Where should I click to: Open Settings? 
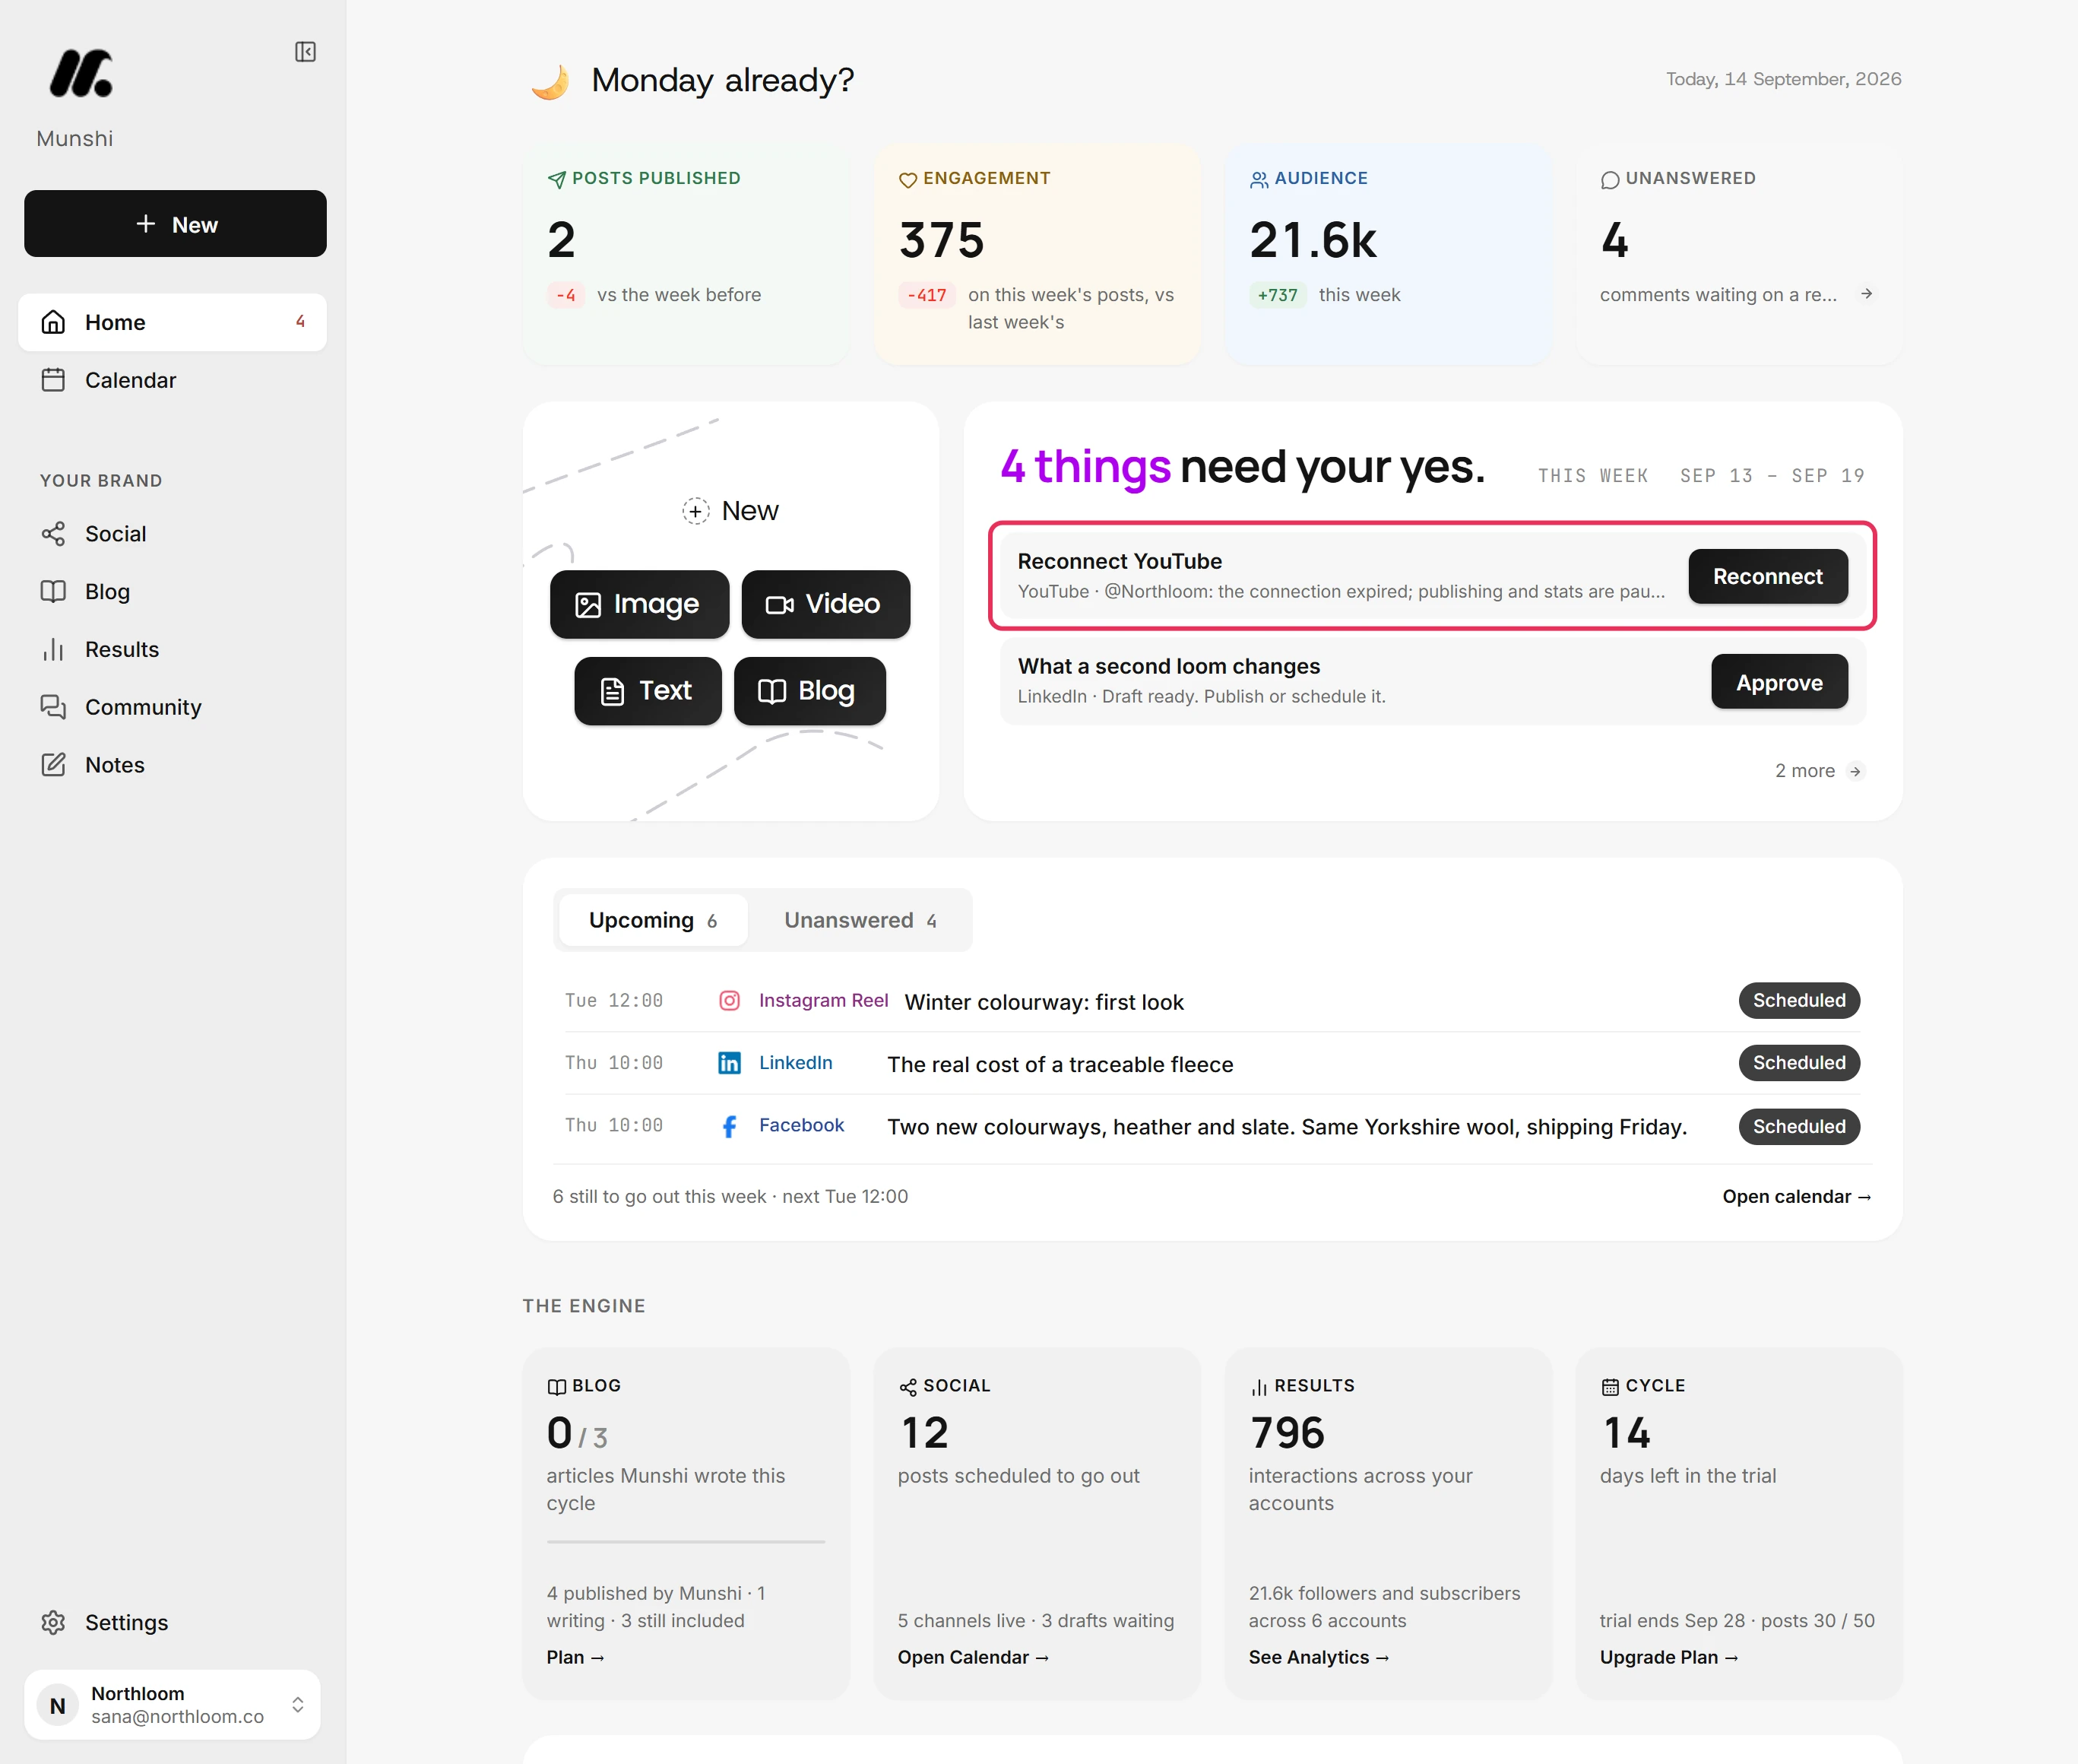click(172, 1622)
